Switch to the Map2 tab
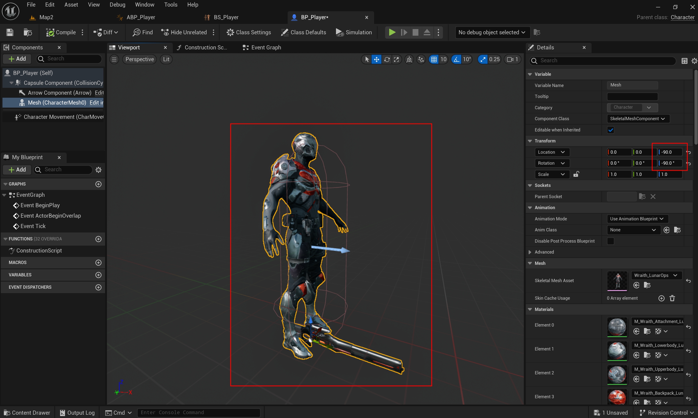This screenshot has height=418, width=698. coord(46,18)
